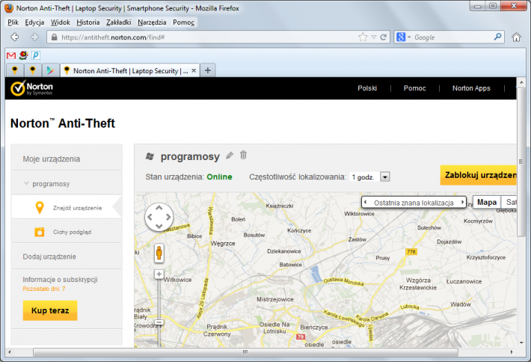Click Dodaj urządzenie in sidebar

tap(49, 257)
